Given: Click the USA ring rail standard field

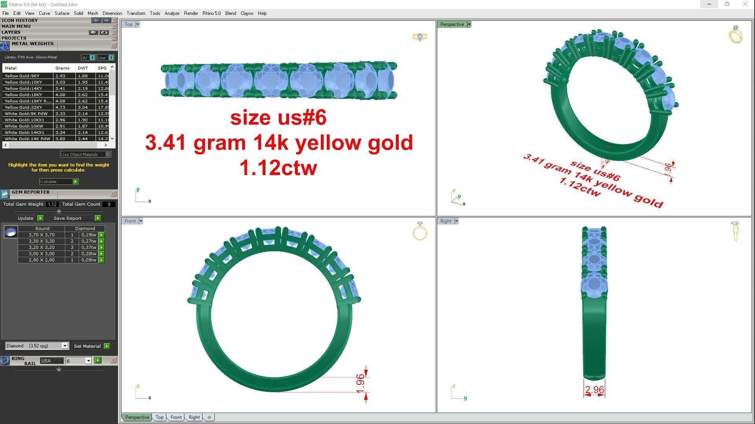Looking at the screenshot, I should [52, 361].
